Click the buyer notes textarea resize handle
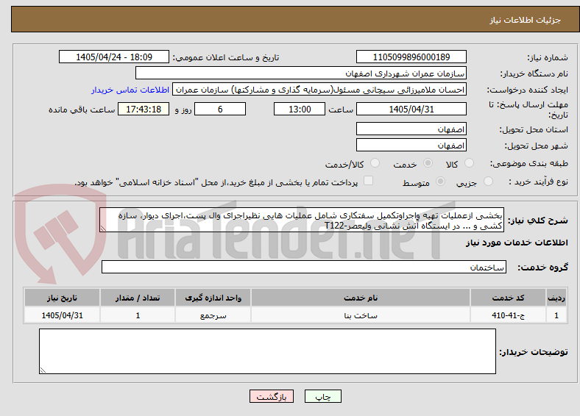 click(43, 370)
